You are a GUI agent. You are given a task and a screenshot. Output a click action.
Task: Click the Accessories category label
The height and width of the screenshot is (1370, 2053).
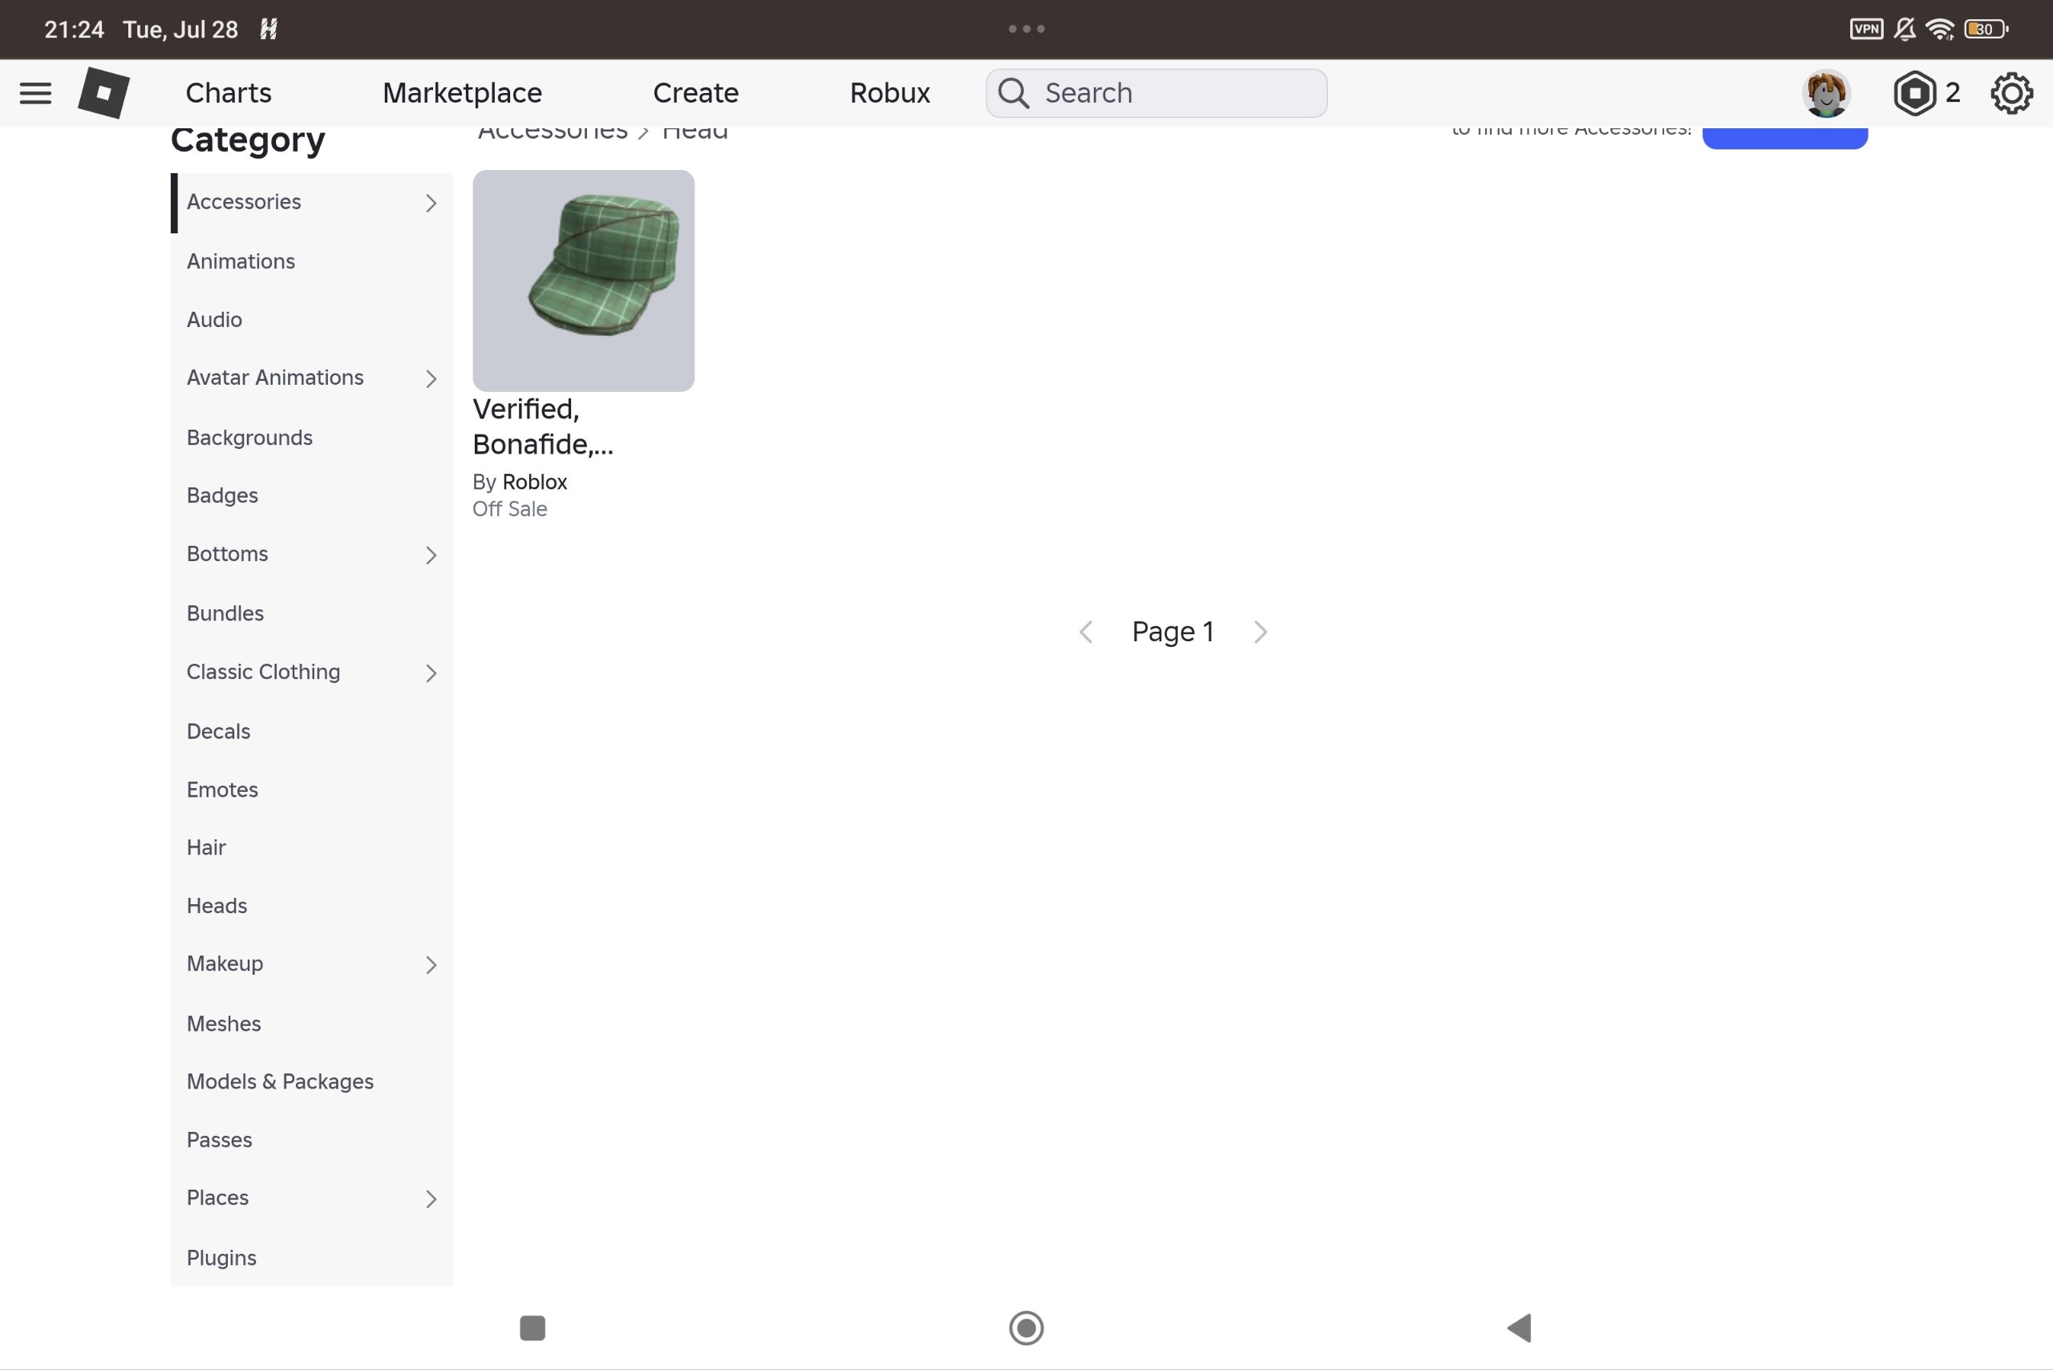coord(244,202)
